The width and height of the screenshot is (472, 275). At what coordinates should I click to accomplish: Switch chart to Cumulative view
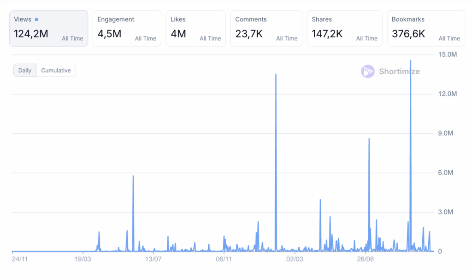click(x=56, y=71)
